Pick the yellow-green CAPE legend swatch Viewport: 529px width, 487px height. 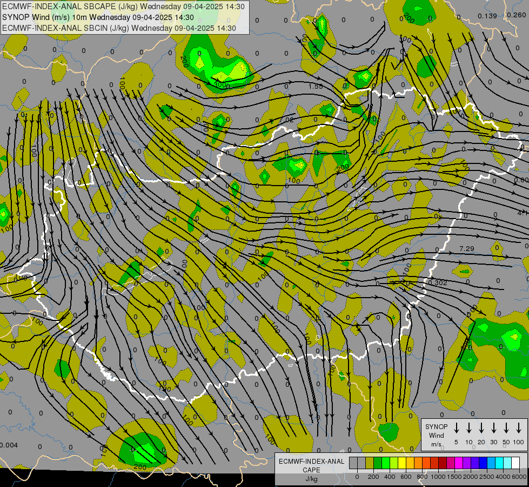(x=394, y=463)
